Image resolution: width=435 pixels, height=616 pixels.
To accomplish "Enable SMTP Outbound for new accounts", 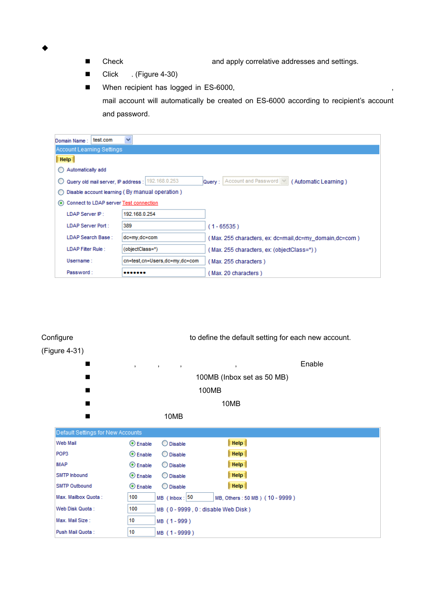I will [x=132, y=486].
